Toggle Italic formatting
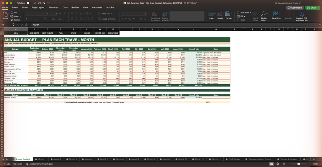 pyautogui.click(x=31, y=19)
